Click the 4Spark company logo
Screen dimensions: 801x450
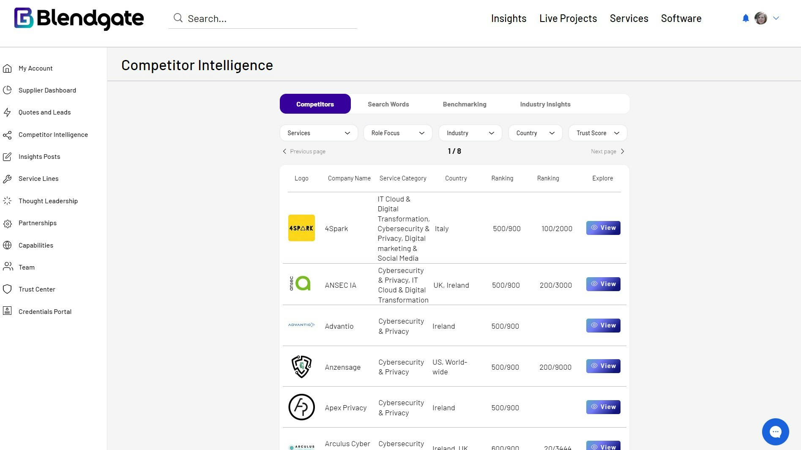[301, 228]
